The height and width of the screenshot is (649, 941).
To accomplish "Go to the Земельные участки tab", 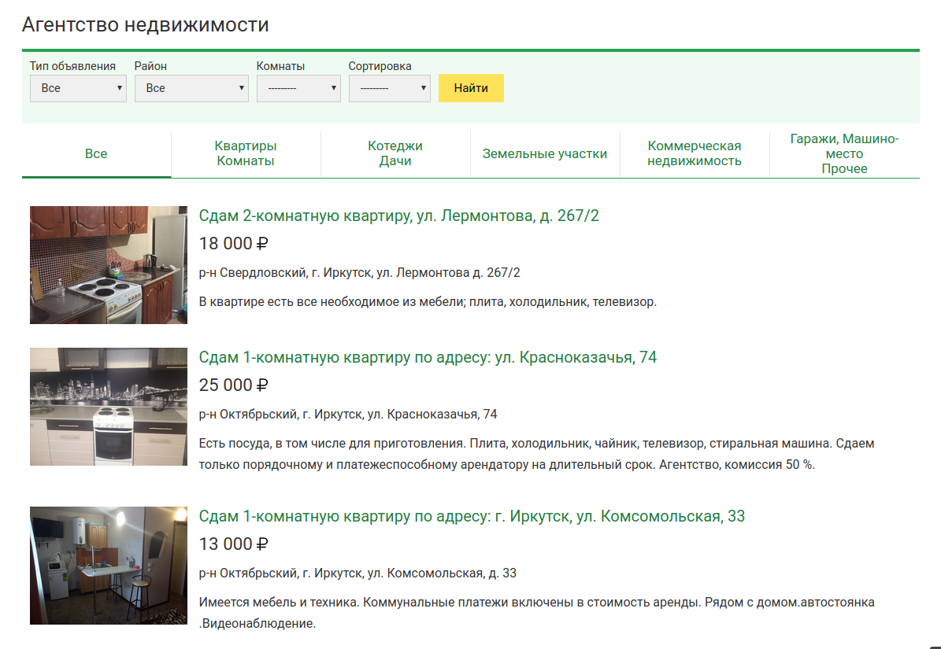I will pyautogui.click(x=545, y=154).
